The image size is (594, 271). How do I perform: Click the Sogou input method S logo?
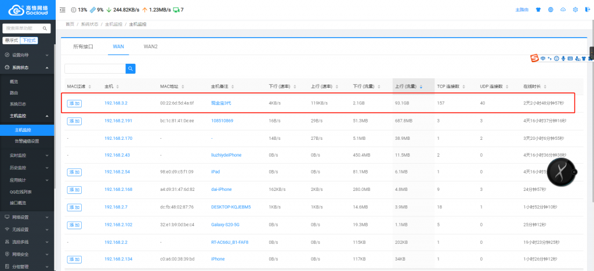pyautogui.click(x=534, y=58)
